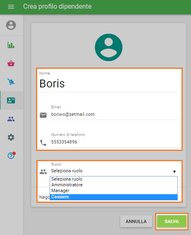The image size is (191, 235).
Task: Expand the Ruolo dropdown arrow
Action: 174,172
